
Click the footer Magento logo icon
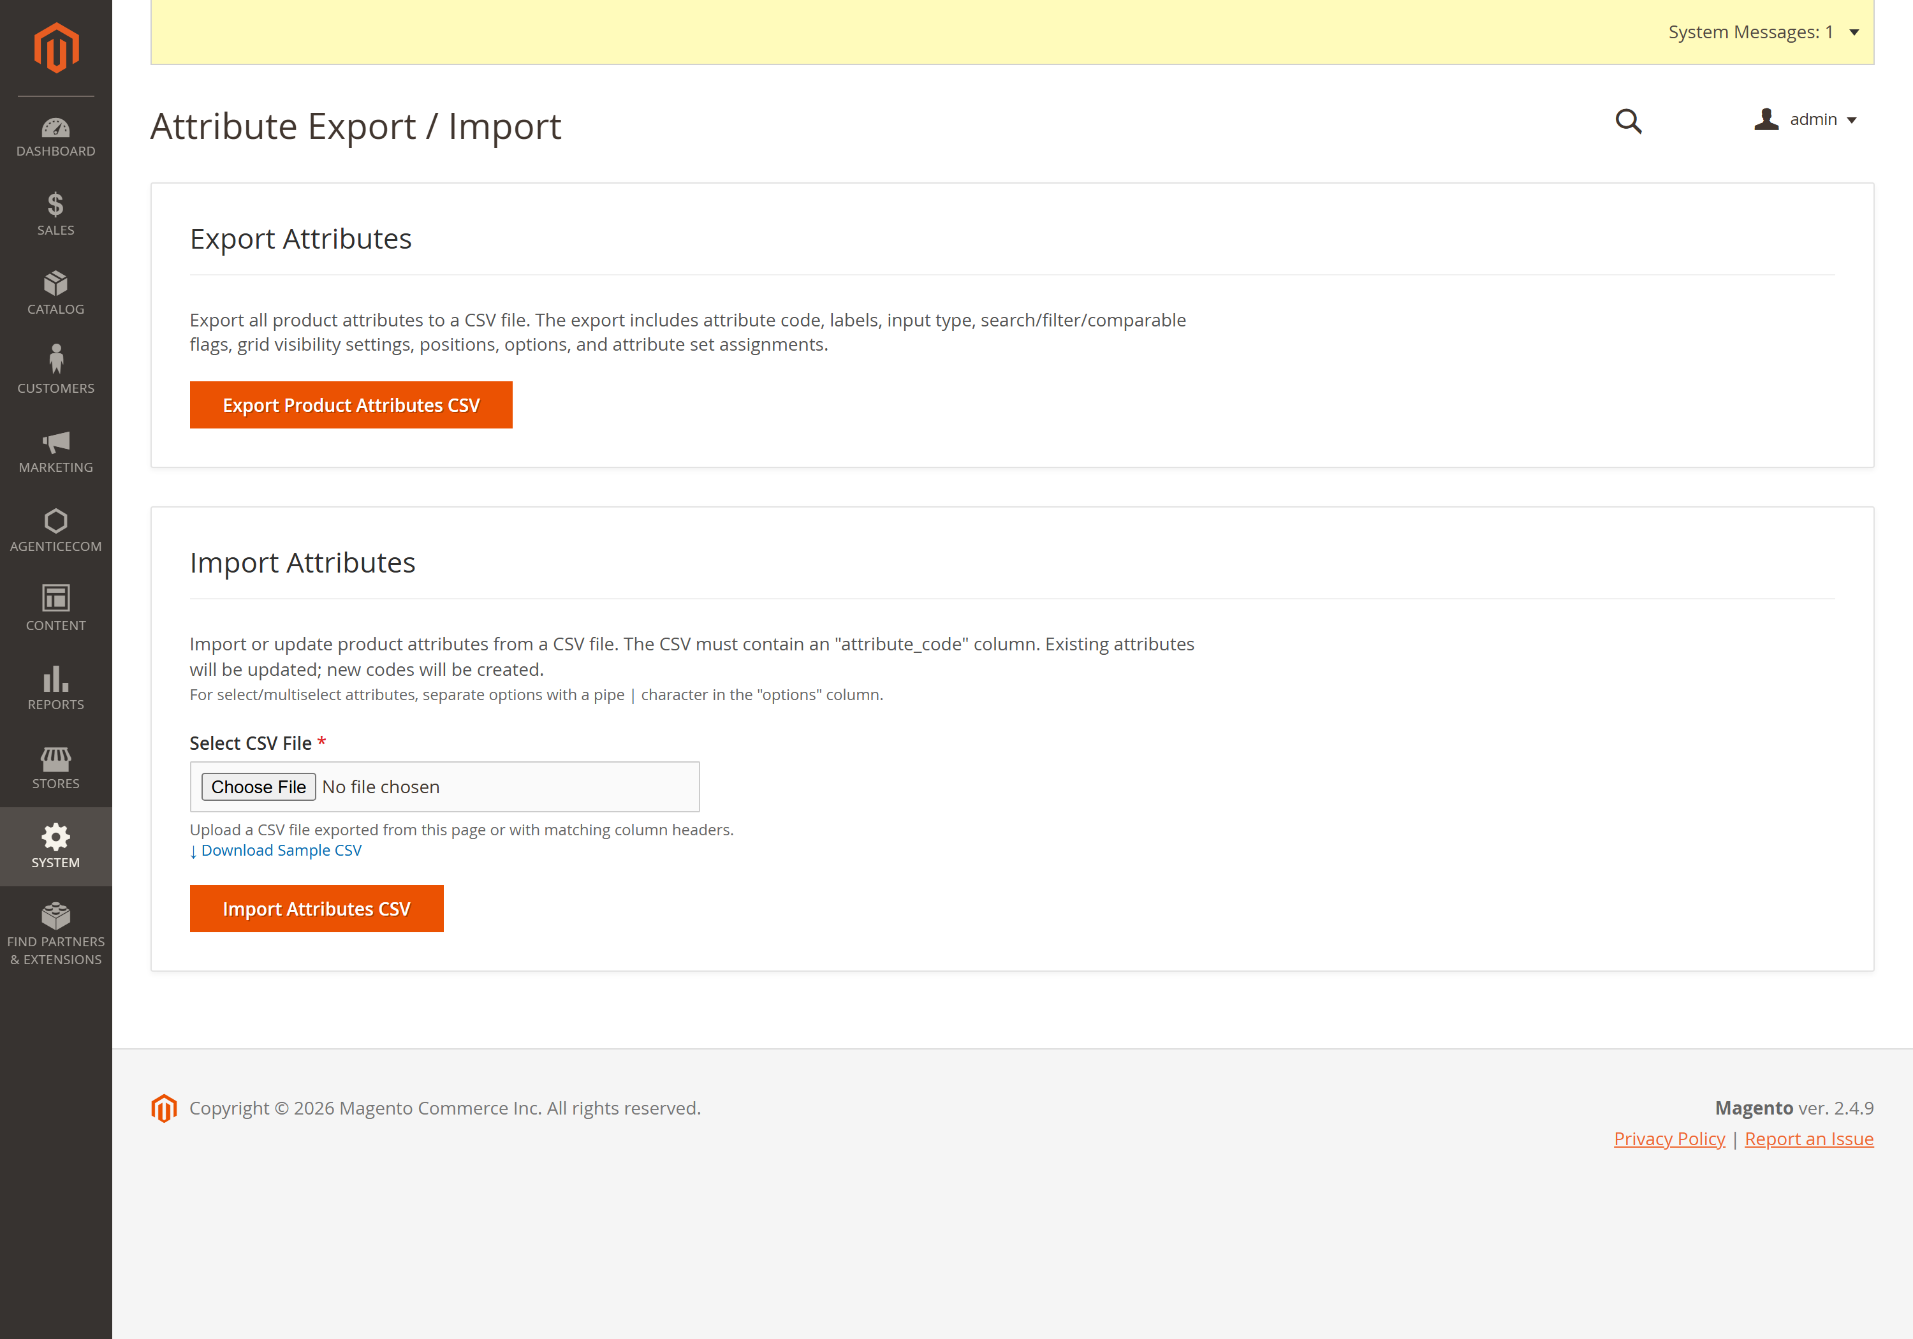tap(164, 1108)
